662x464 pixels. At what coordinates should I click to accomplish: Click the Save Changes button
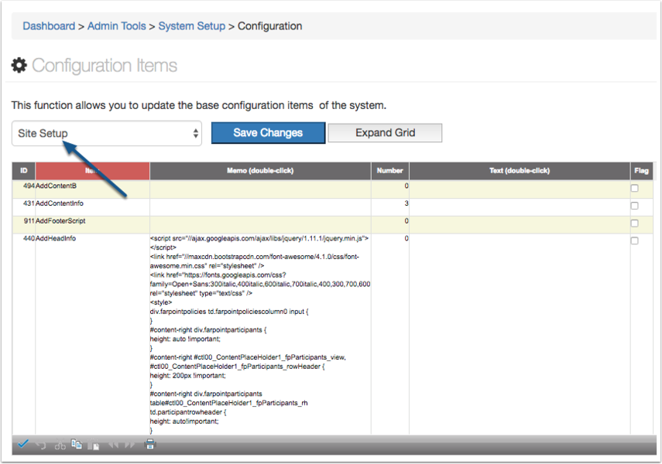(x=268, y=133)
